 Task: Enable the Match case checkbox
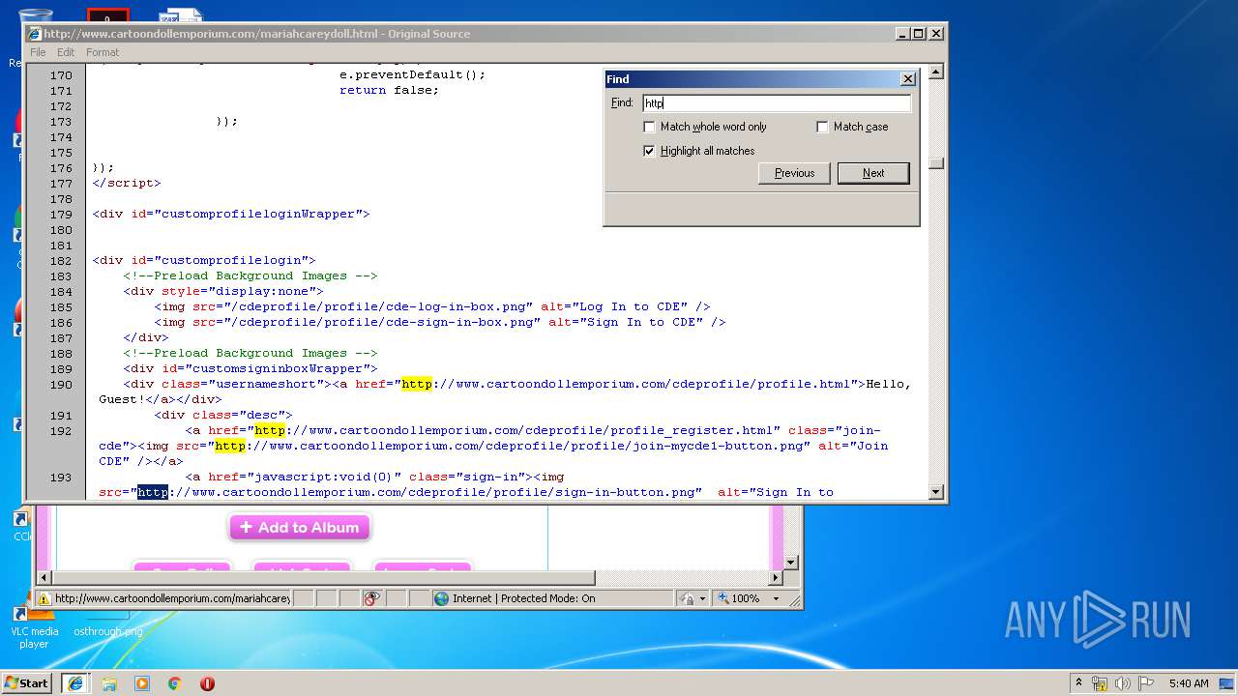[822, 127]
